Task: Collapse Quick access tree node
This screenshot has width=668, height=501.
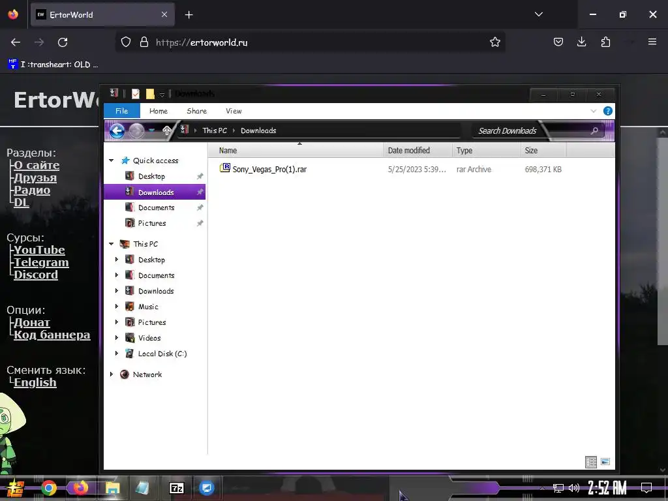Action: pyautogui.click(x=111, y=160)
